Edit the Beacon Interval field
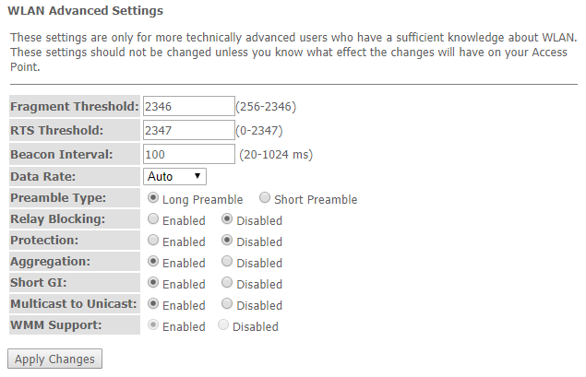The width and height of the screenshot is (586, 377). (188, 154)
